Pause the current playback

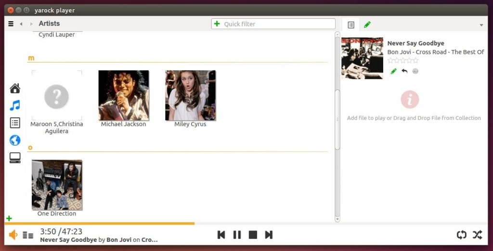pos(237,235)
